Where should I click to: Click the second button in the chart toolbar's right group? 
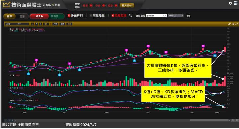(62, 24)
